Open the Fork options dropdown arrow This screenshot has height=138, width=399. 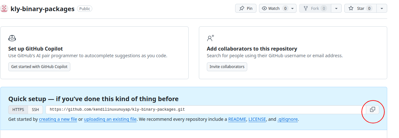tap(336, 9)
